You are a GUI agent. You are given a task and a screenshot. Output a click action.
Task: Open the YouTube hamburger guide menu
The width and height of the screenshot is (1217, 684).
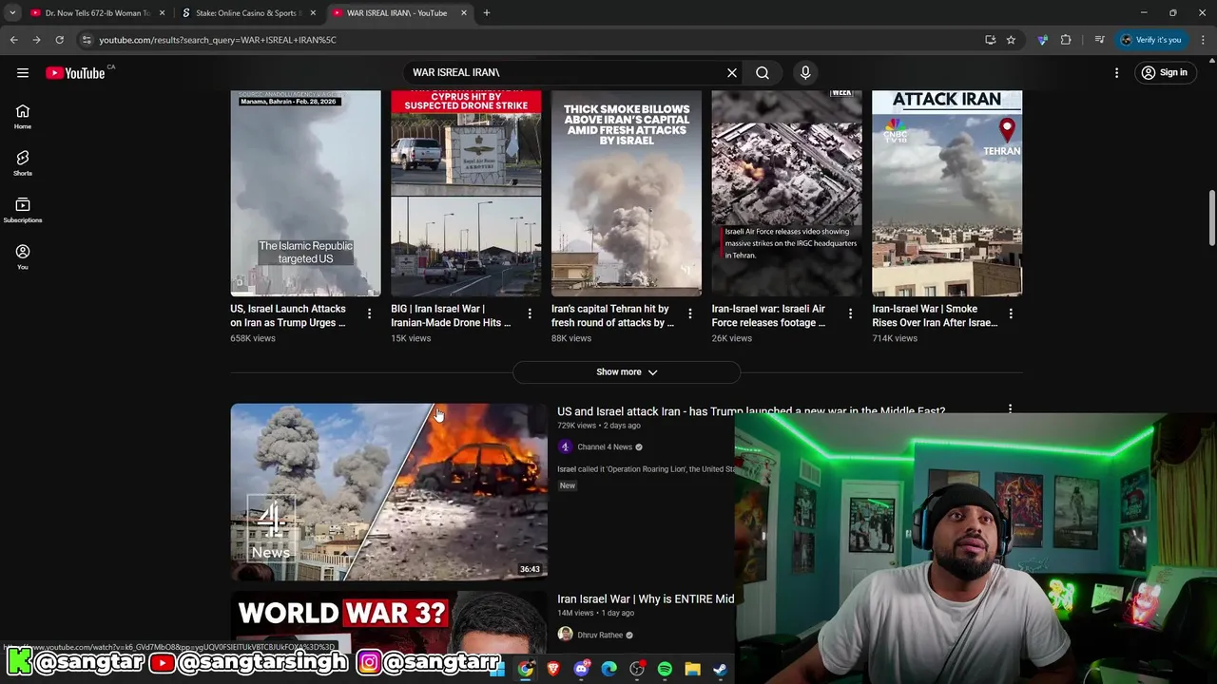(23, 72)
